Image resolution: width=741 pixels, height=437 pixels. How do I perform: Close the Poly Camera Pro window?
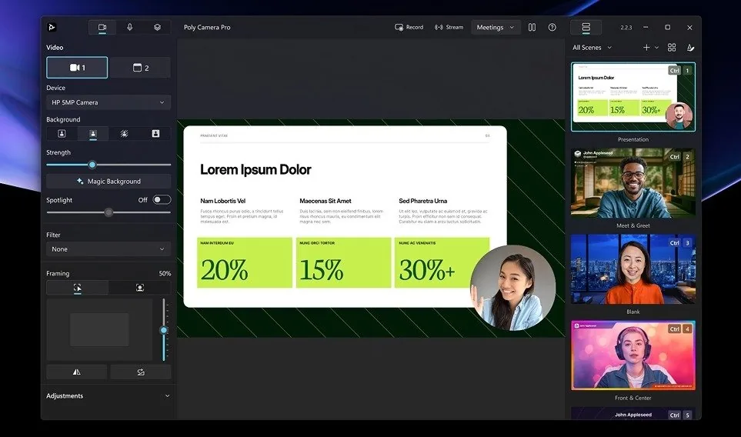pos(689,28)
